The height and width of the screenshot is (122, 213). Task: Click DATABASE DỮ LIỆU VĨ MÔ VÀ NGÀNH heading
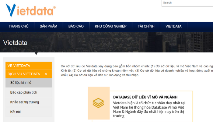145,97
